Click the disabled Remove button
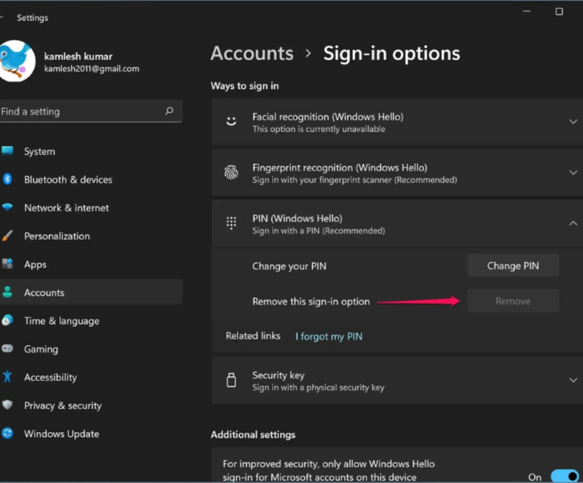The image size is (583, 483). point(513,301)
